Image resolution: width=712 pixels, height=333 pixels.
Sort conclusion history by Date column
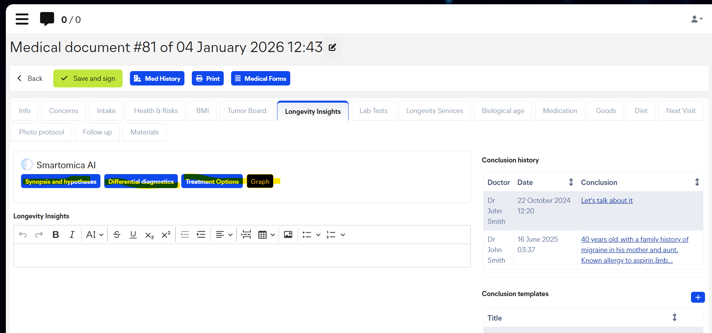coord(571,182)
